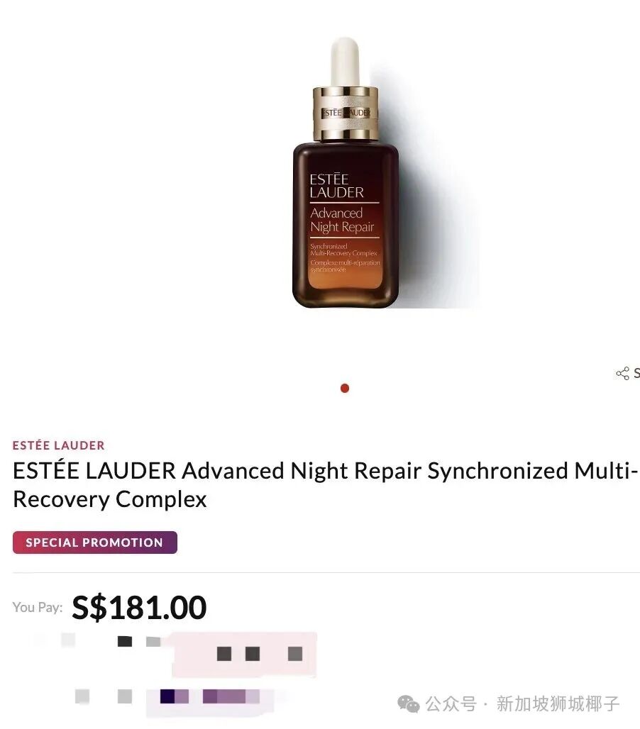Click the You Pay label
This screenshot has width=640, height=729.
[38, 607]
